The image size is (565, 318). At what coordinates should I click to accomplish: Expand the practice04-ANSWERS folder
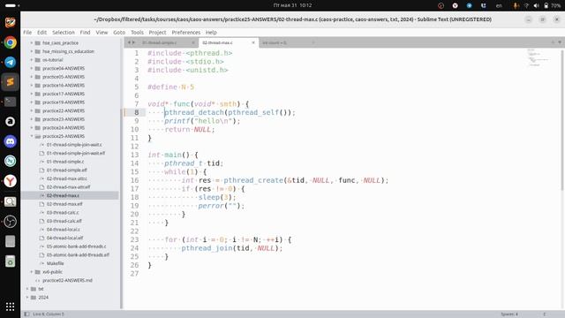pyautogui.click(x=32, y=68)
